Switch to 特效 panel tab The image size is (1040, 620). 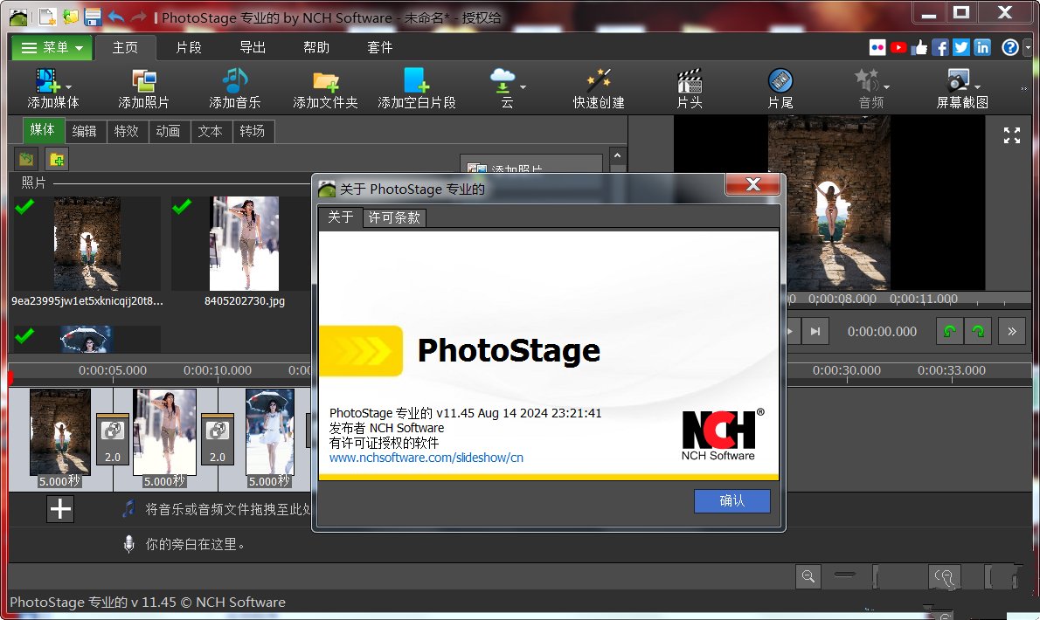pyautogui.click(x=126, y=131)
